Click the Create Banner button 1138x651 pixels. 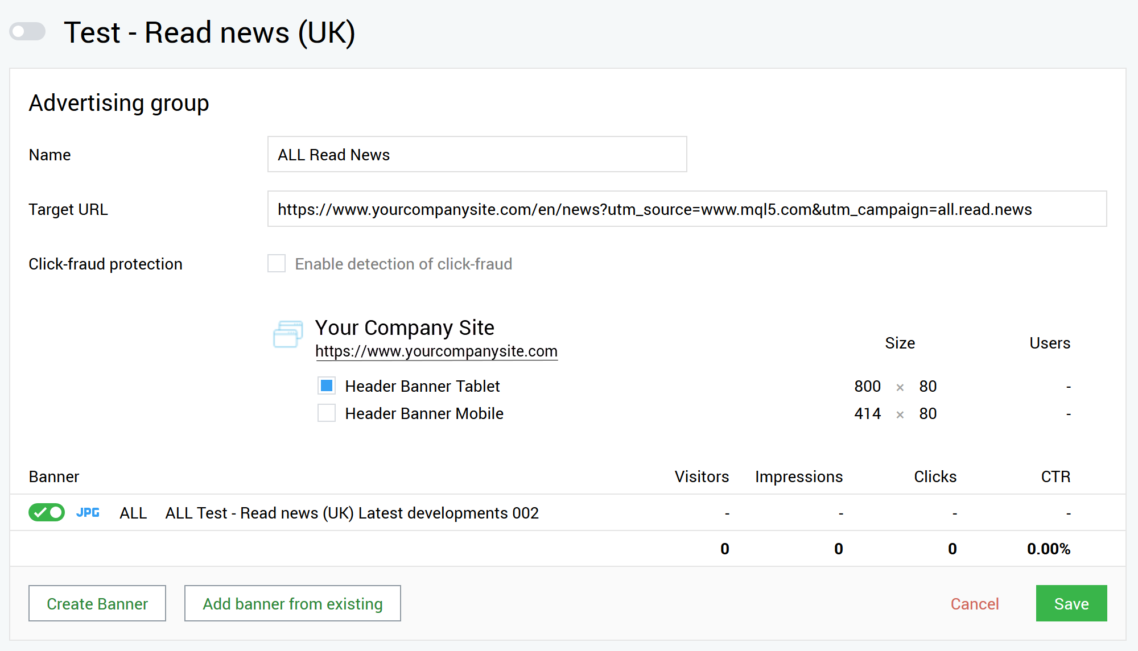click(96, 603)
